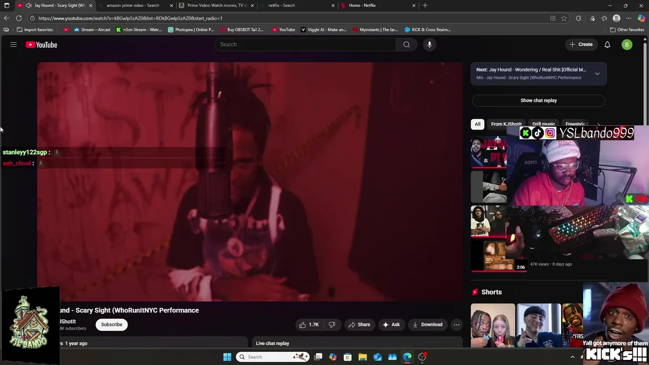Open a new browser tab
This screenshot has width=649, height=365.
coord(425,6)
